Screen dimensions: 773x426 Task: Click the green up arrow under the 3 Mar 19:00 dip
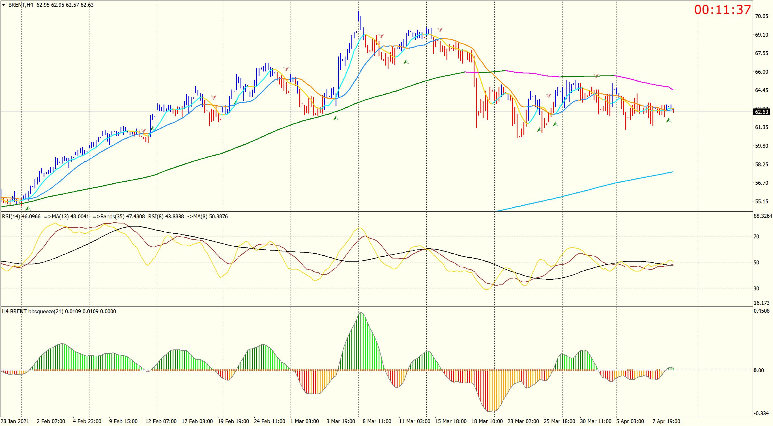pos(336,118)
